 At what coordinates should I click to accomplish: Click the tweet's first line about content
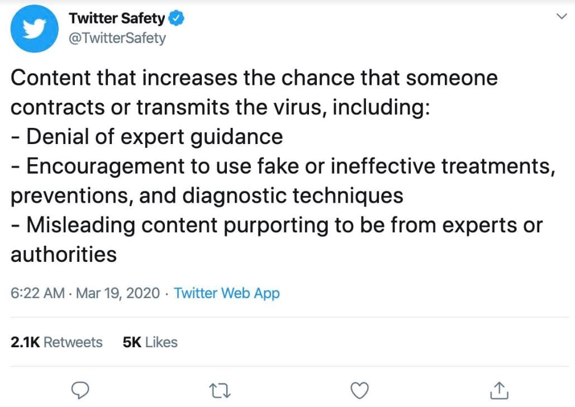[x=254, y=78]
